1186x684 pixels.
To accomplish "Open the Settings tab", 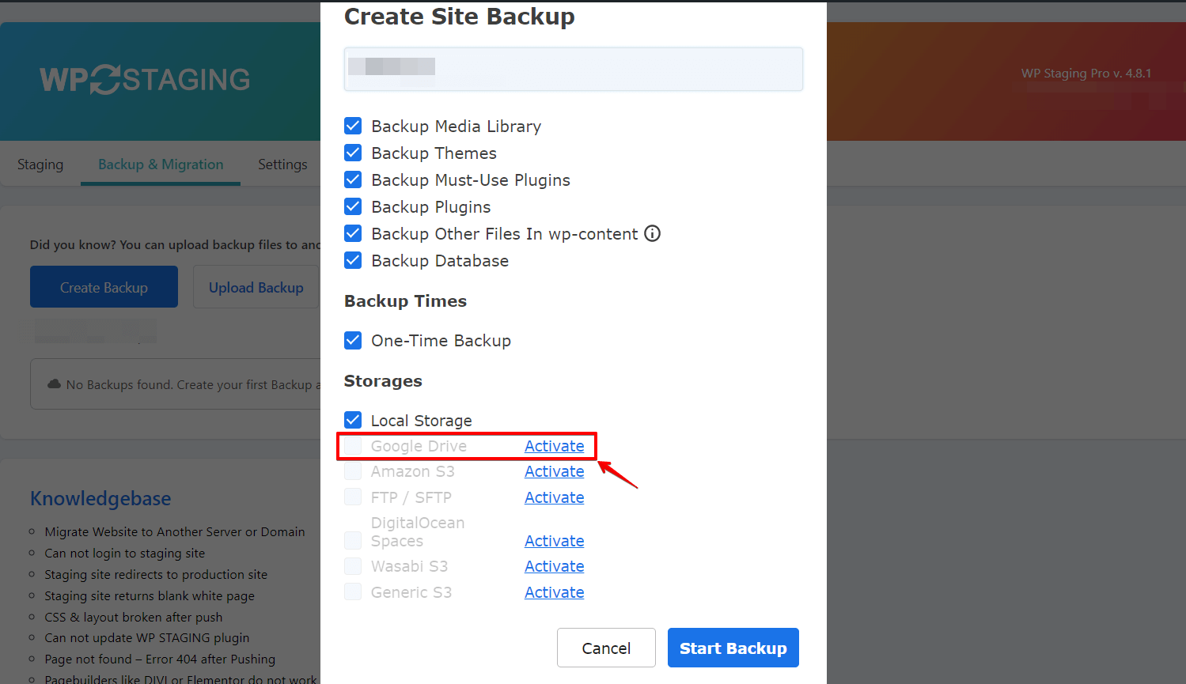I will (x=282, y=164).
